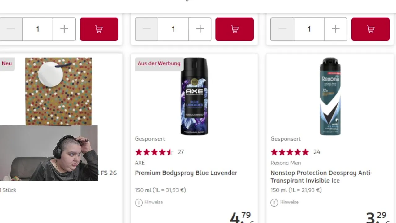Open the dotted gift bag product image
The width and height of the screenshot is (396, 223).
(x=58, y=91)
